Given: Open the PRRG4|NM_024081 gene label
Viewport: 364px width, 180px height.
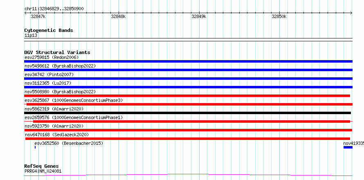Looking at the screenshot, I should pos(43,171).
